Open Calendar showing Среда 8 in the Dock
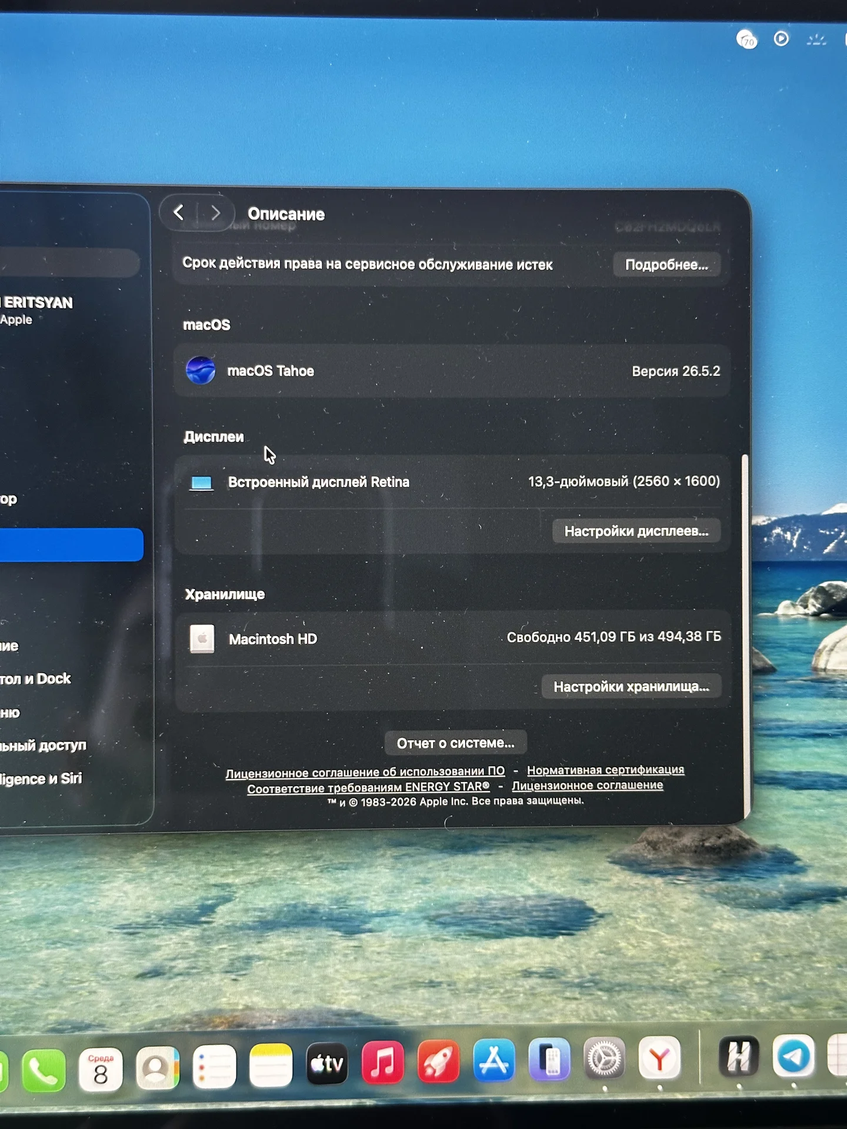This screenshot has height=1129, width=847. pos(101,1069)
